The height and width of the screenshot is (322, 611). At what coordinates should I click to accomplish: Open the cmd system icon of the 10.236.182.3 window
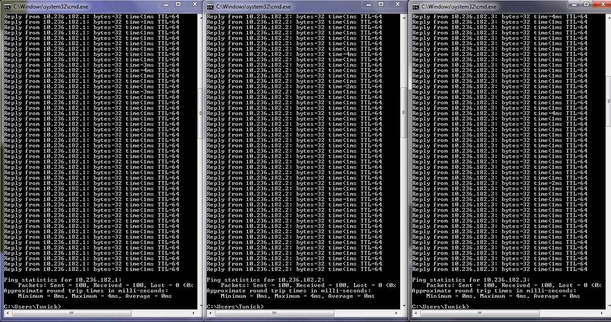tap(415, 7)
